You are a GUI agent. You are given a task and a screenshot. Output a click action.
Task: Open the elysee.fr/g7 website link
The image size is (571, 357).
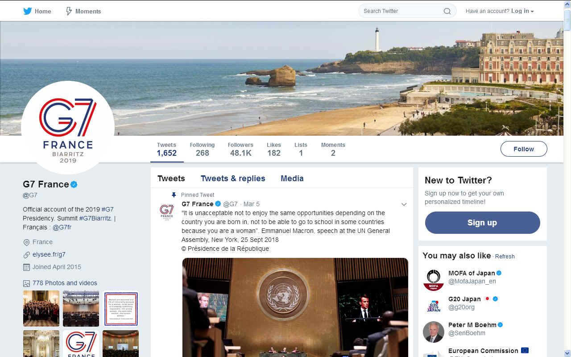click(49, 255)
